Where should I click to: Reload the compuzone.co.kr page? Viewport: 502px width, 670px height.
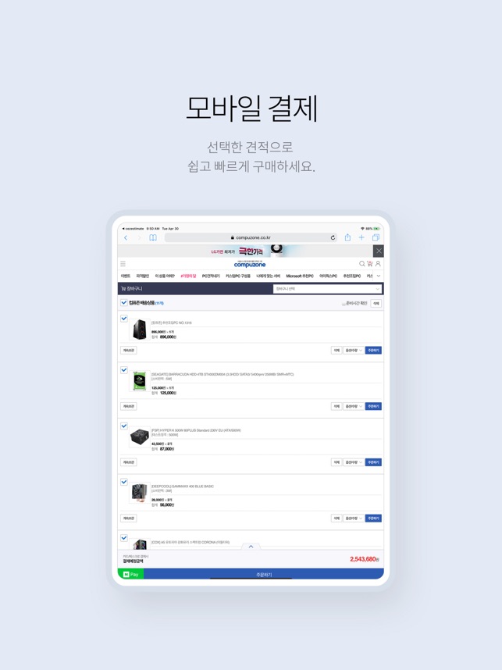pos(333,237)
